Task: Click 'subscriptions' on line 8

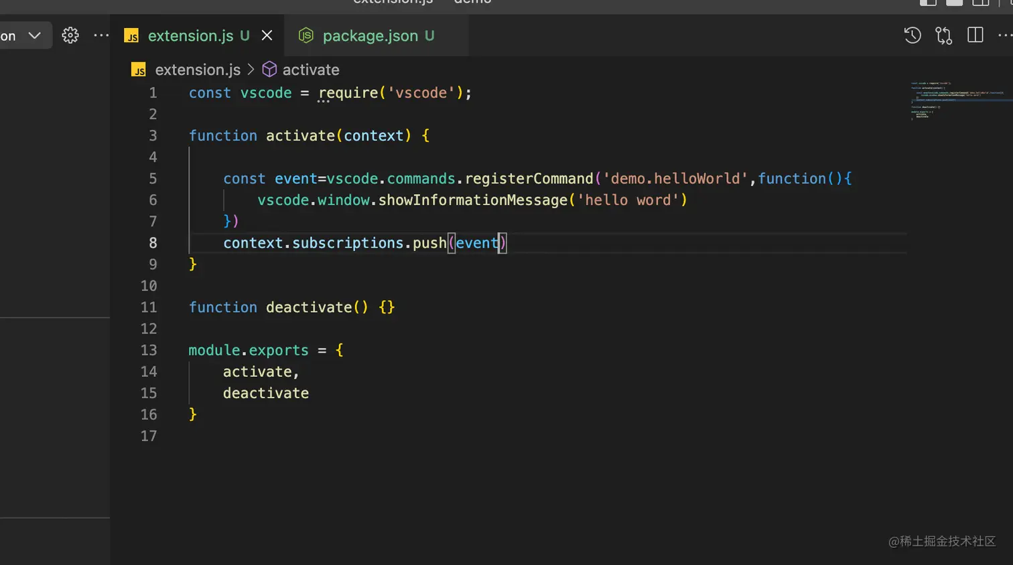Action: click(x=348, y=243)
